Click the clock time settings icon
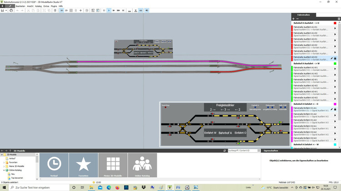Screen dimensions: 341x191 (x=87, y=10)
